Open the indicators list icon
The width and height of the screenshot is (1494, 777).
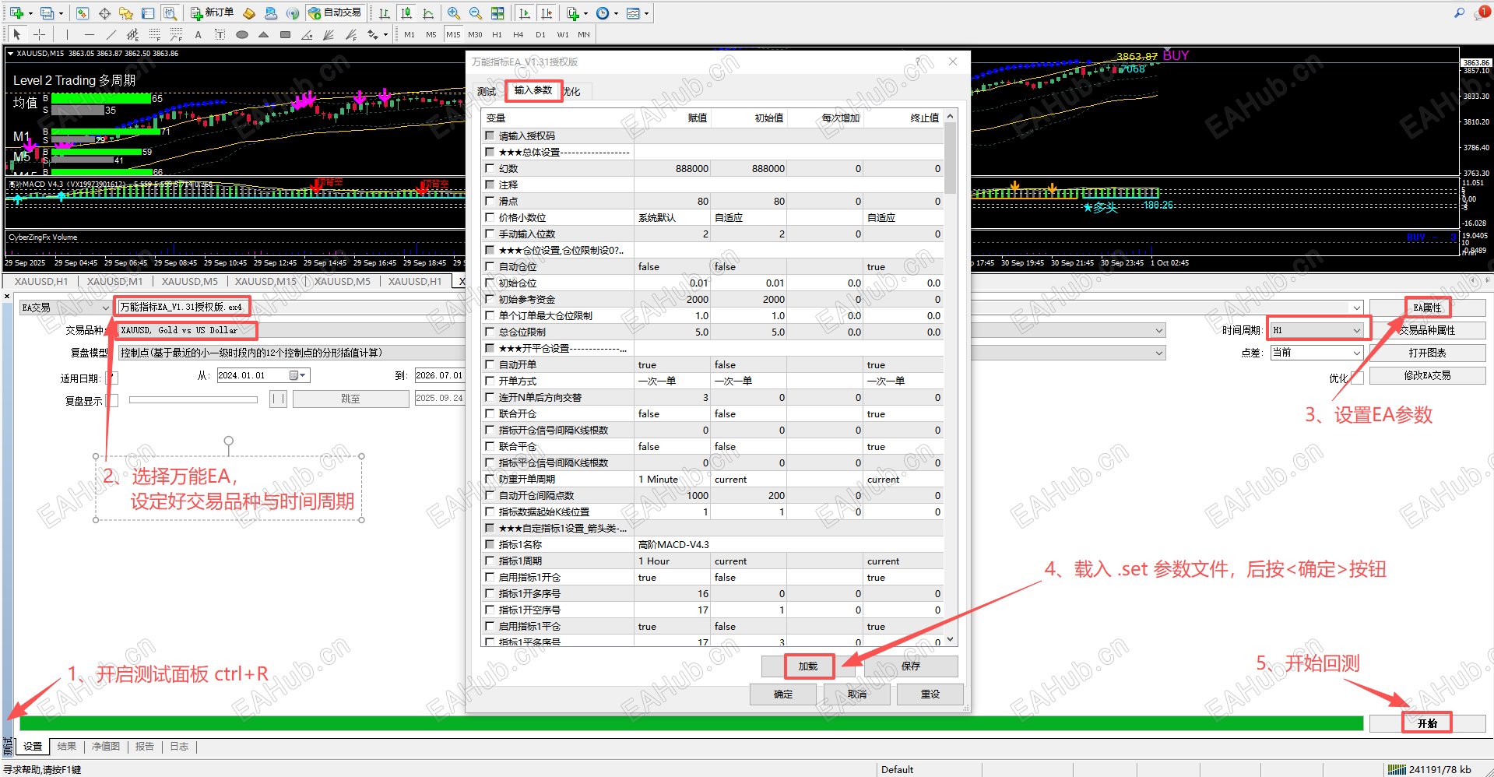[572, 13]
